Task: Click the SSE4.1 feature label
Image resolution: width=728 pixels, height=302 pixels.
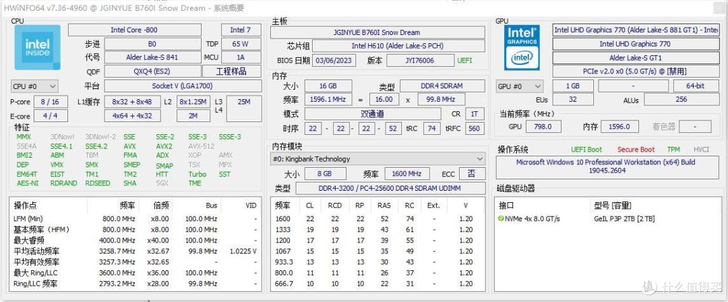Action: coord(61,146)
